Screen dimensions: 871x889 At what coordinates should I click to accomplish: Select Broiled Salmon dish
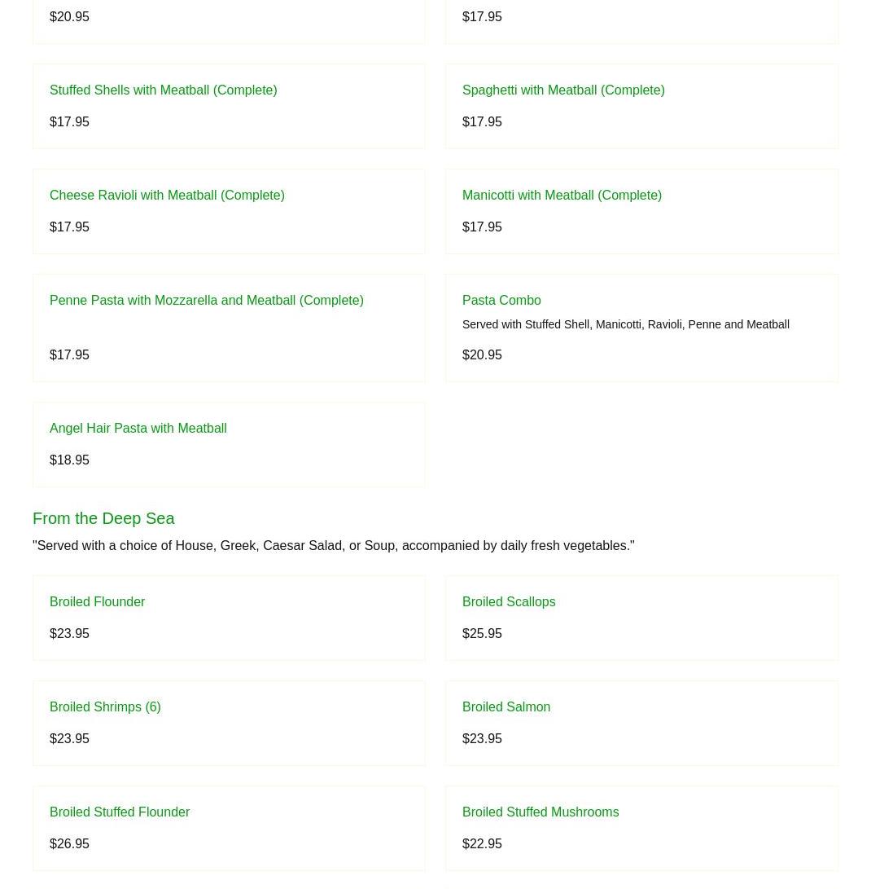pos(506,707)
